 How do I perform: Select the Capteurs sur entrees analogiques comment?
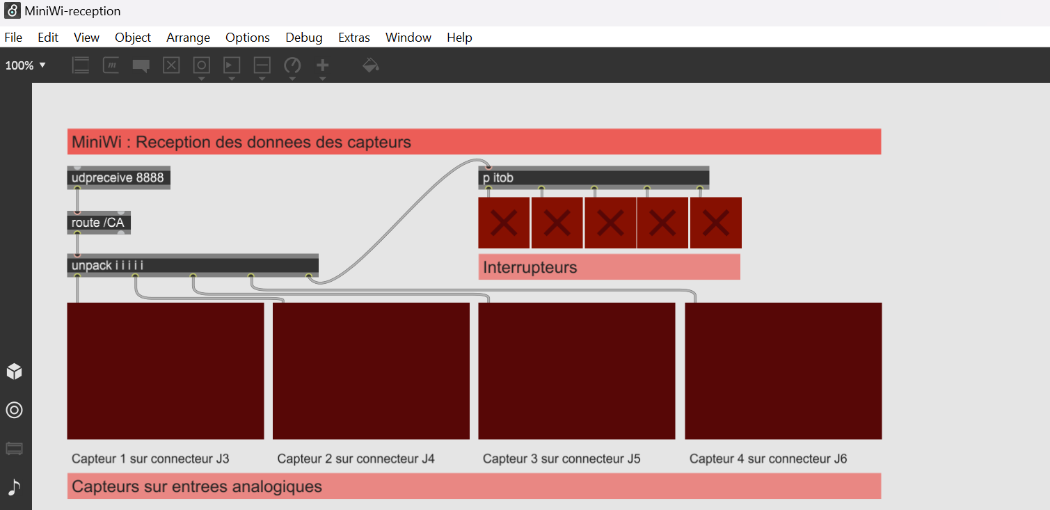474,486
